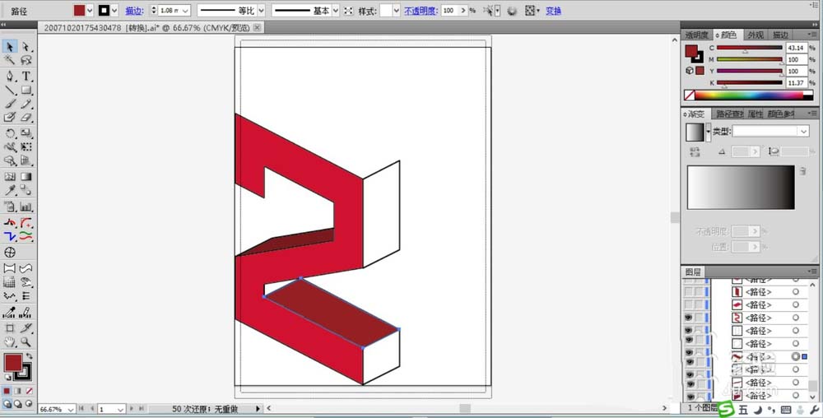The width and height of the screenshot is (823, 418).
Task: Select the 图层 layers panel tab
Action: 693,272
